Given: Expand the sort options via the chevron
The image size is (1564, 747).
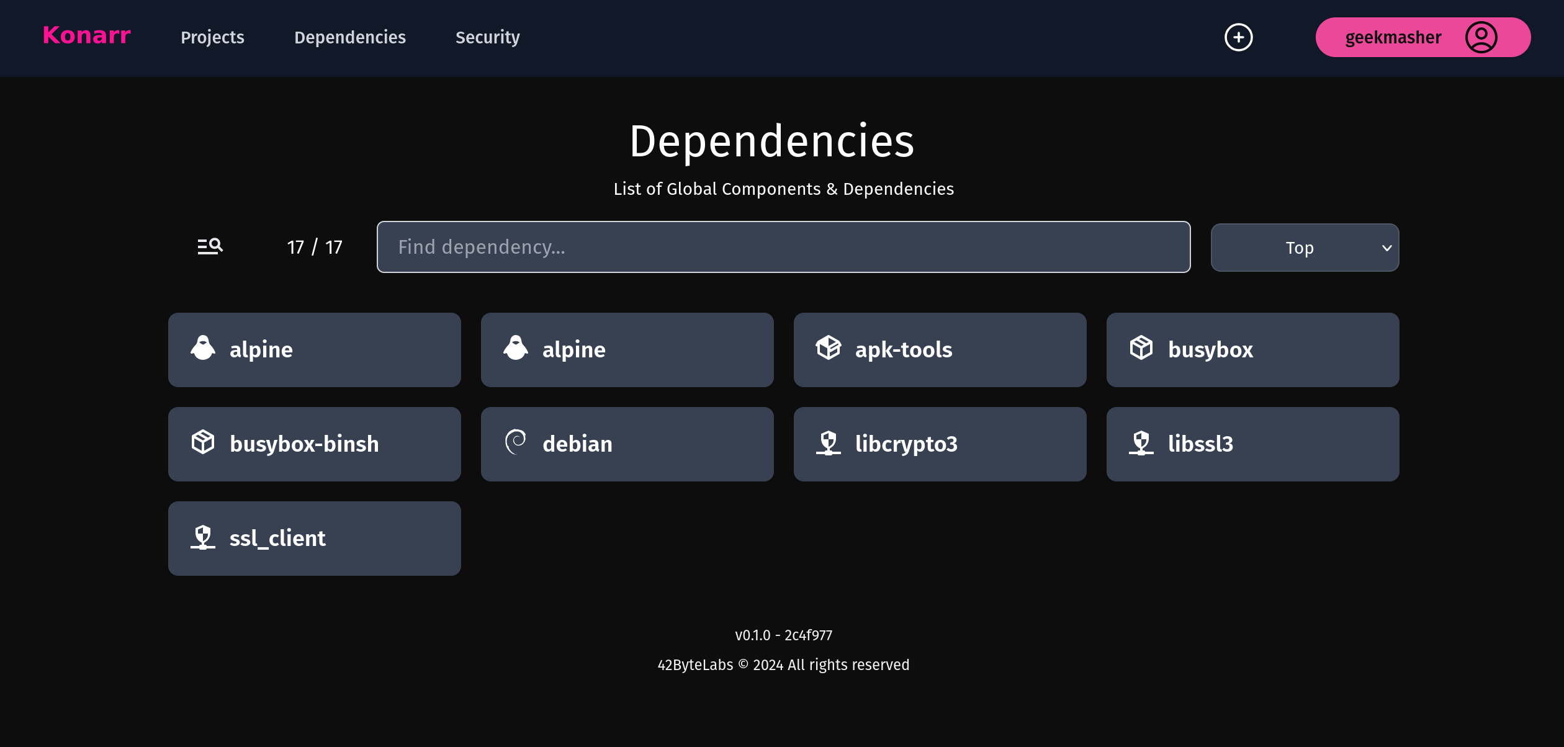Looking at the screenshot, I should pyautogui.click(x=1386, y=248).
